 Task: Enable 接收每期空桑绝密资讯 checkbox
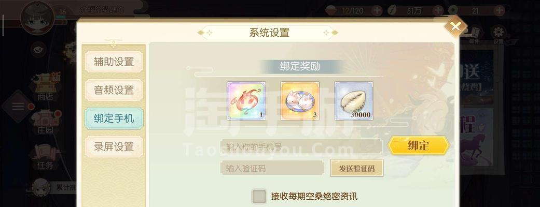pos(259,196)
